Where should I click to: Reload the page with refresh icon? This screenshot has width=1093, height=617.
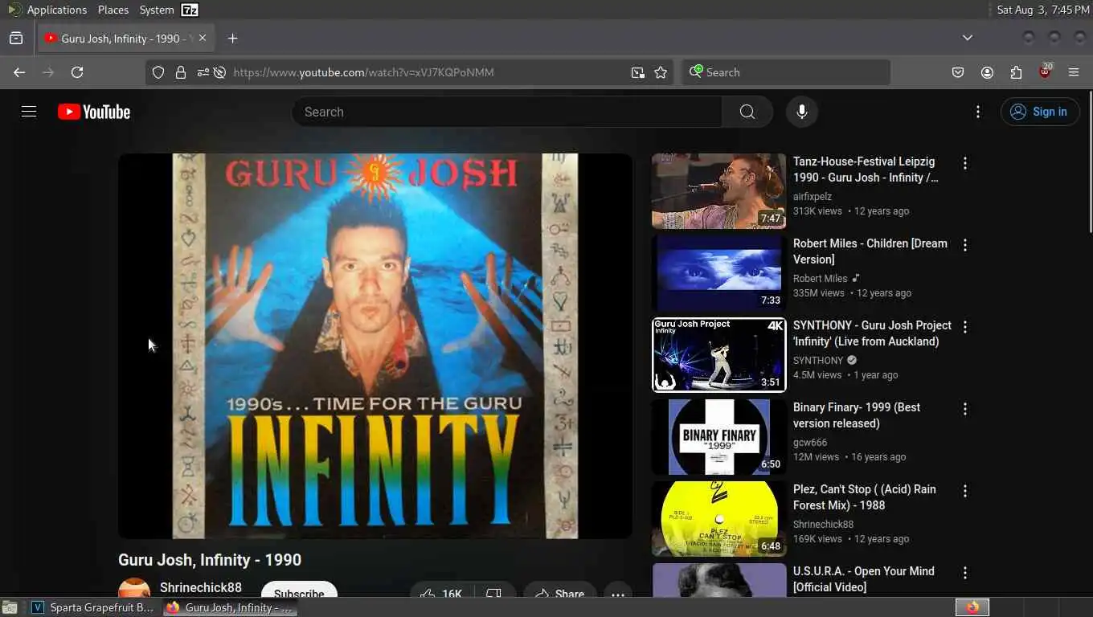pos(77,72)
